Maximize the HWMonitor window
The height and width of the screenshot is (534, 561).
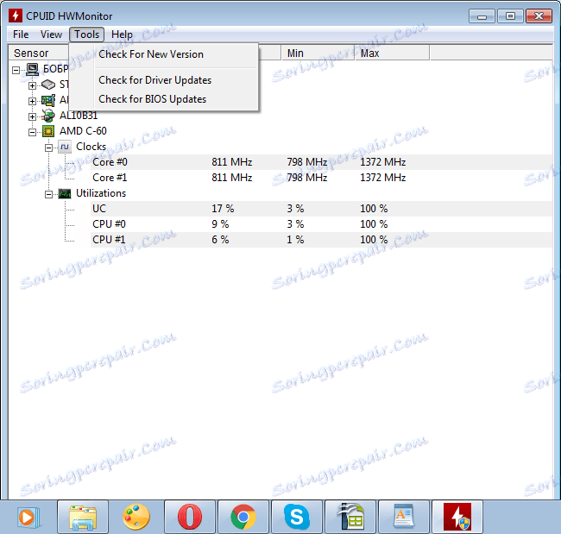pyautogui.click(x=510, y=16)
